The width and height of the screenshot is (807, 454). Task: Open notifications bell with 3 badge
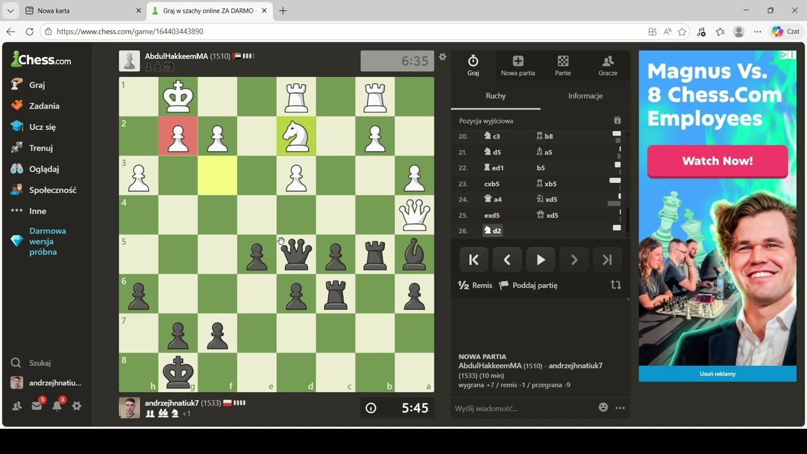click(57, 406)
